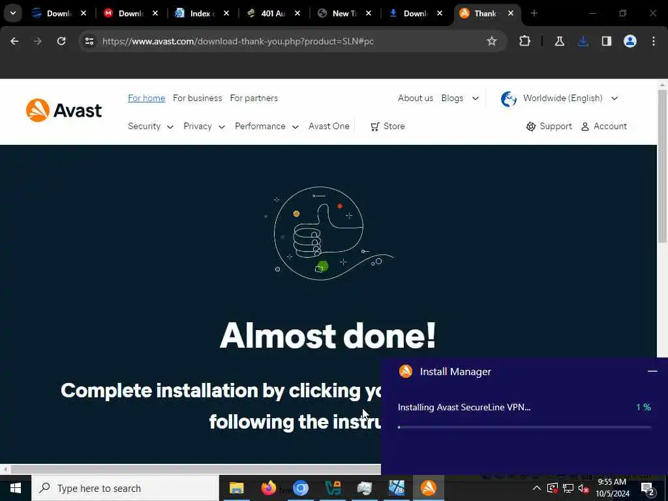Click the thumbs-up illustration
The height and width of the screenshot is (501, 668).
pos(328,234)
